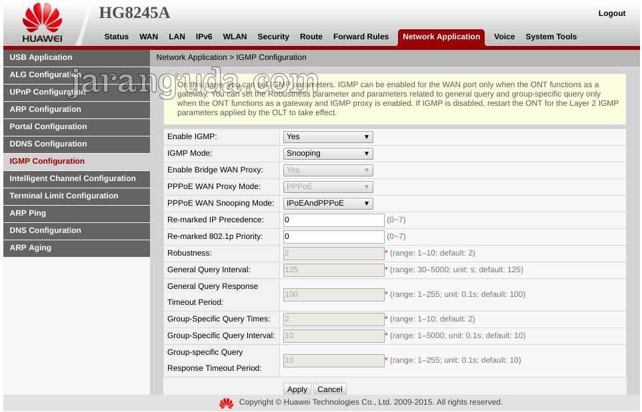Image resolution: width=642 pixels, height=412 pixels.
Task: Open the Route tab
Action: pos(311,37)
